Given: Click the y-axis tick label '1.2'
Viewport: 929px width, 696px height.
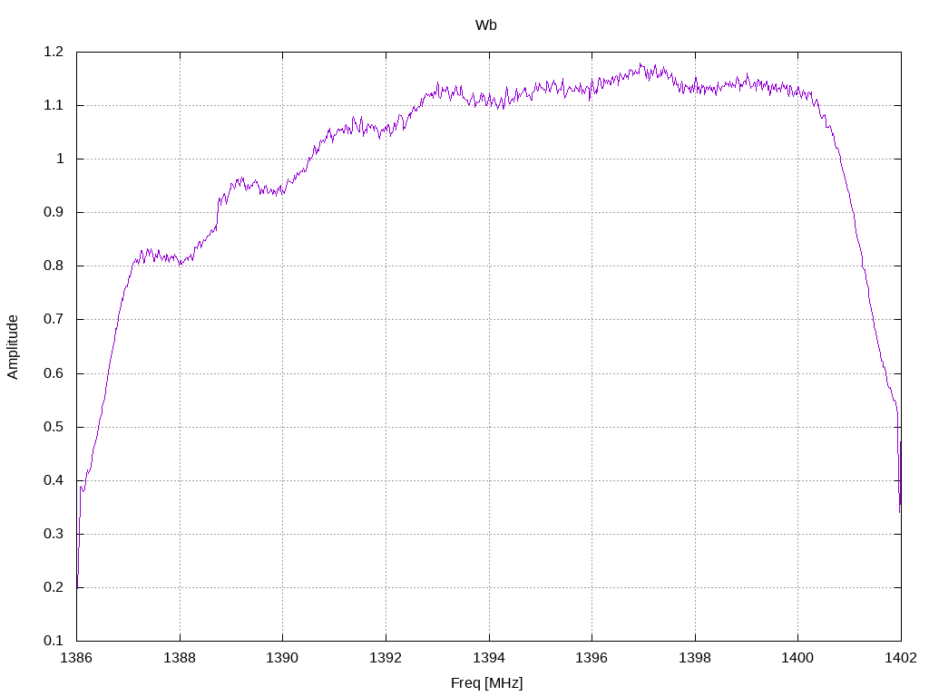Looking at the screenshot, I should point(54,52).
